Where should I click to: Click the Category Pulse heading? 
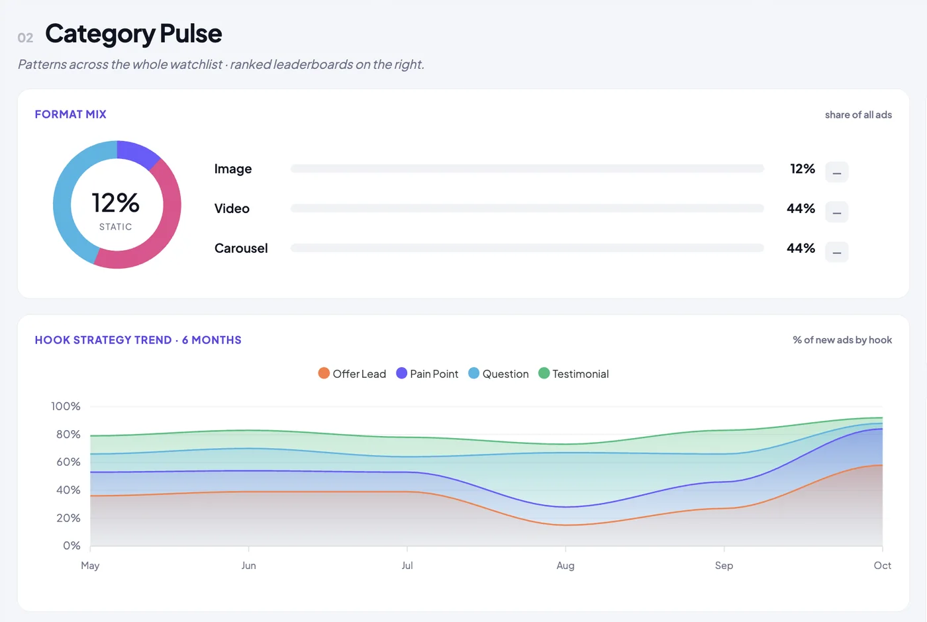tap(133, 34)
